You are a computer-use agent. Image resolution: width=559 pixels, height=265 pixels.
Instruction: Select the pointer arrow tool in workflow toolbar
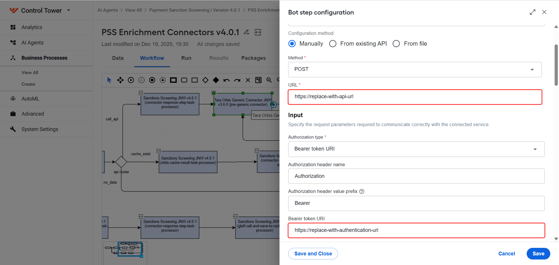(x=109, y=80)
